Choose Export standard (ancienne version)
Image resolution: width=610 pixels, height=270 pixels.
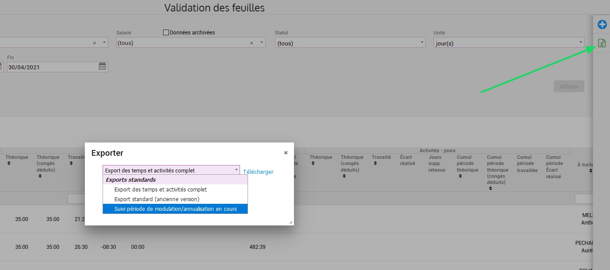pyautogui.click(x=156, y=199)
